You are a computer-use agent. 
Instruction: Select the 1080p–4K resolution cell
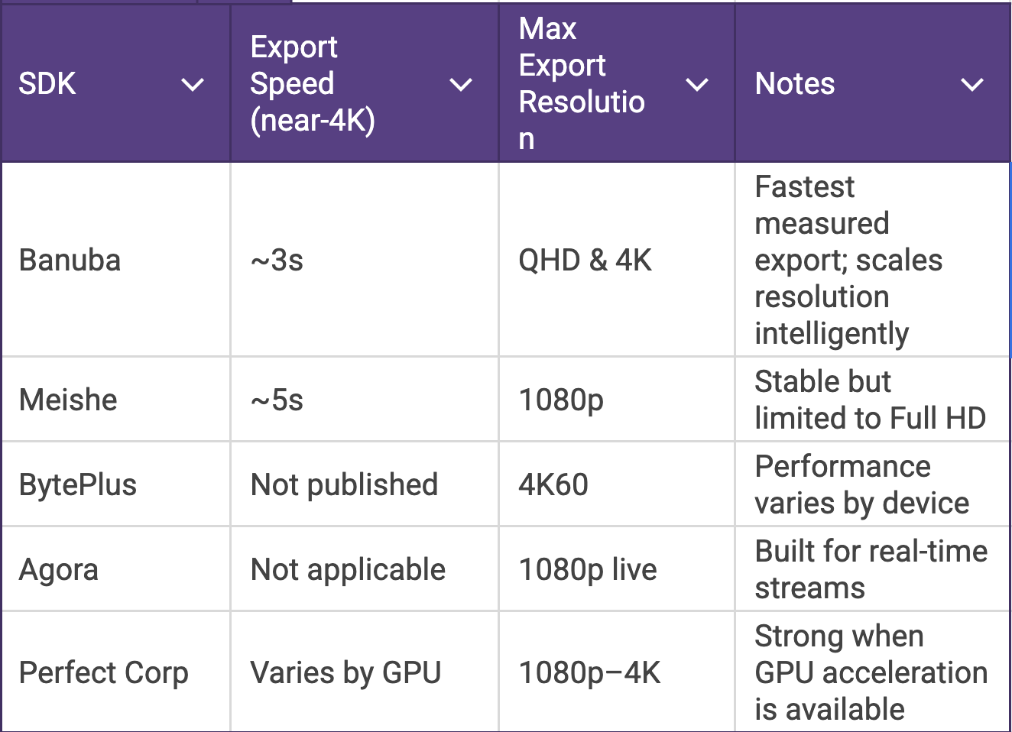tap(590, 673)
